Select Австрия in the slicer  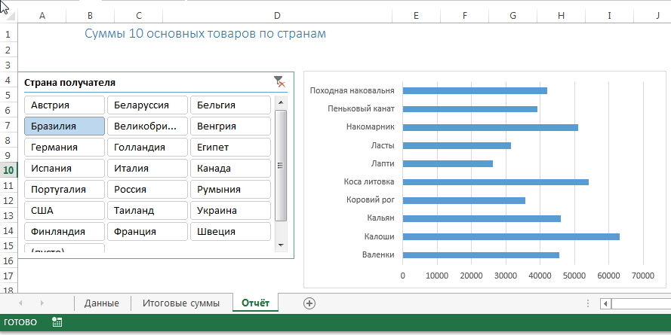(x=64, y=105)
